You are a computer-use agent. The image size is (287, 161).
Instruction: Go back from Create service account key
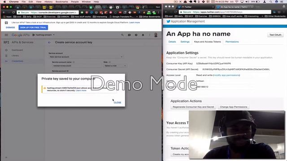point(49,42)
